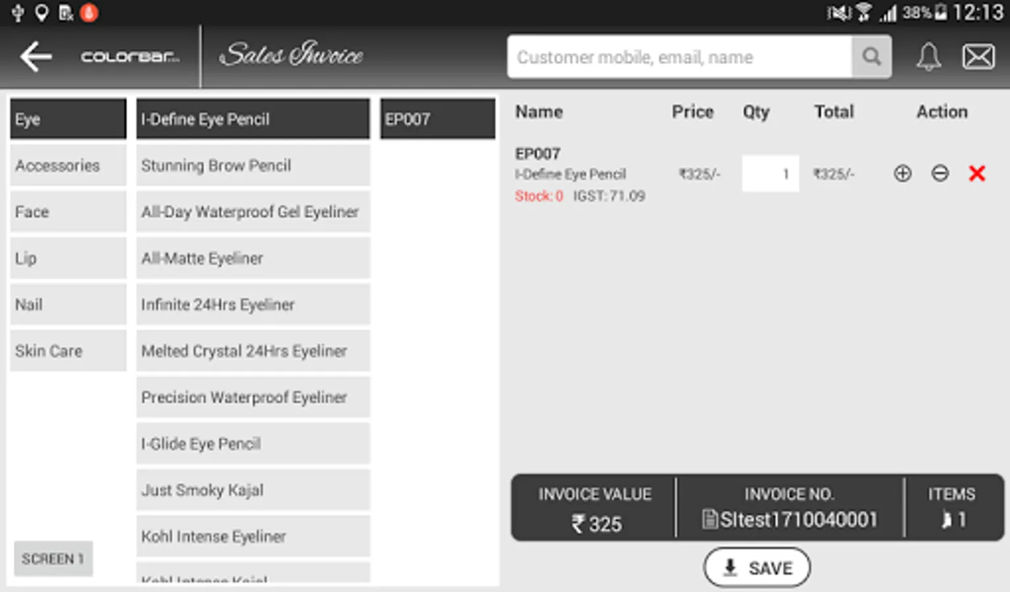Screen dimensions: 1010x592
Task: Click the Colorbar logo
Action: (x=130, y=57)
